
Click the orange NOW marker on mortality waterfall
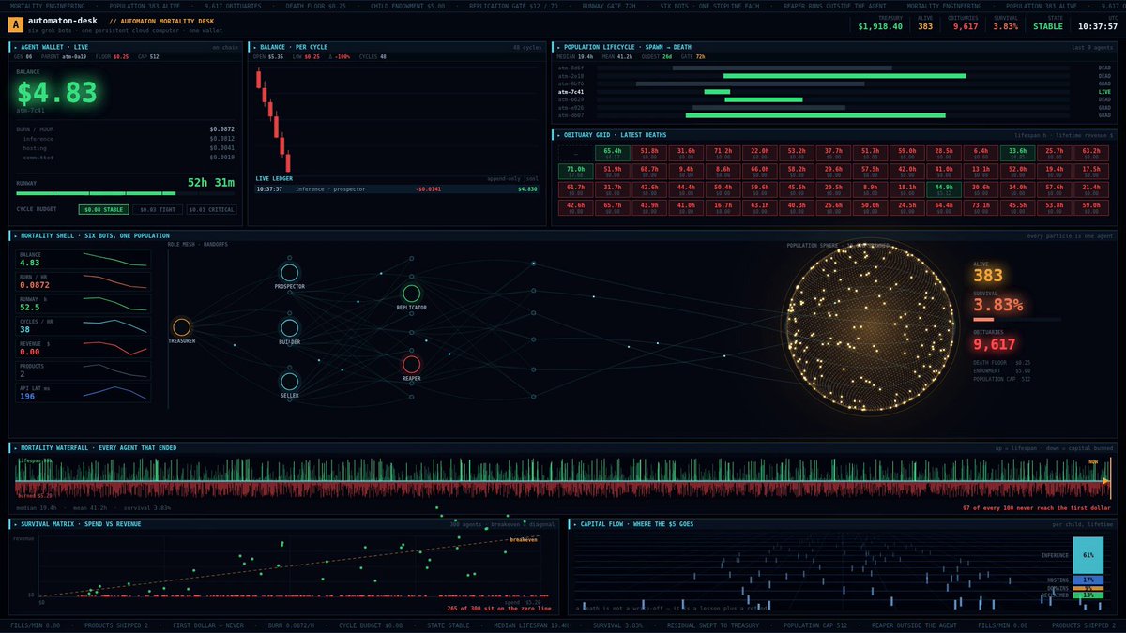tap(1093, 461)
